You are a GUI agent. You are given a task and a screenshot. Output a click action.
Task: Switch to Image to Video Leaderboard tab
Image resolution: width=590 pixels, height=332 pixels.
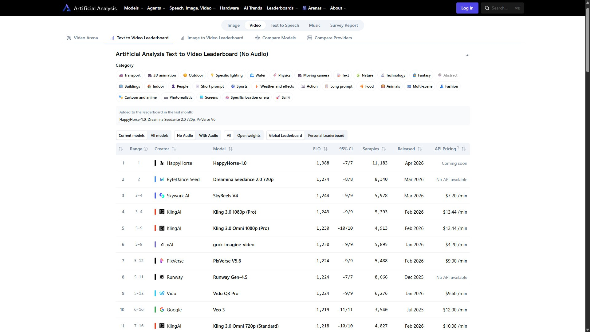[x=212, y=38]
